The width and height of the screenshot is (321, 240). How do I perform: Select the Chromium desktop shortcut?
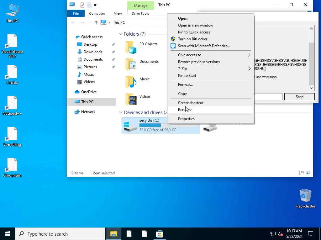[12, 168]
